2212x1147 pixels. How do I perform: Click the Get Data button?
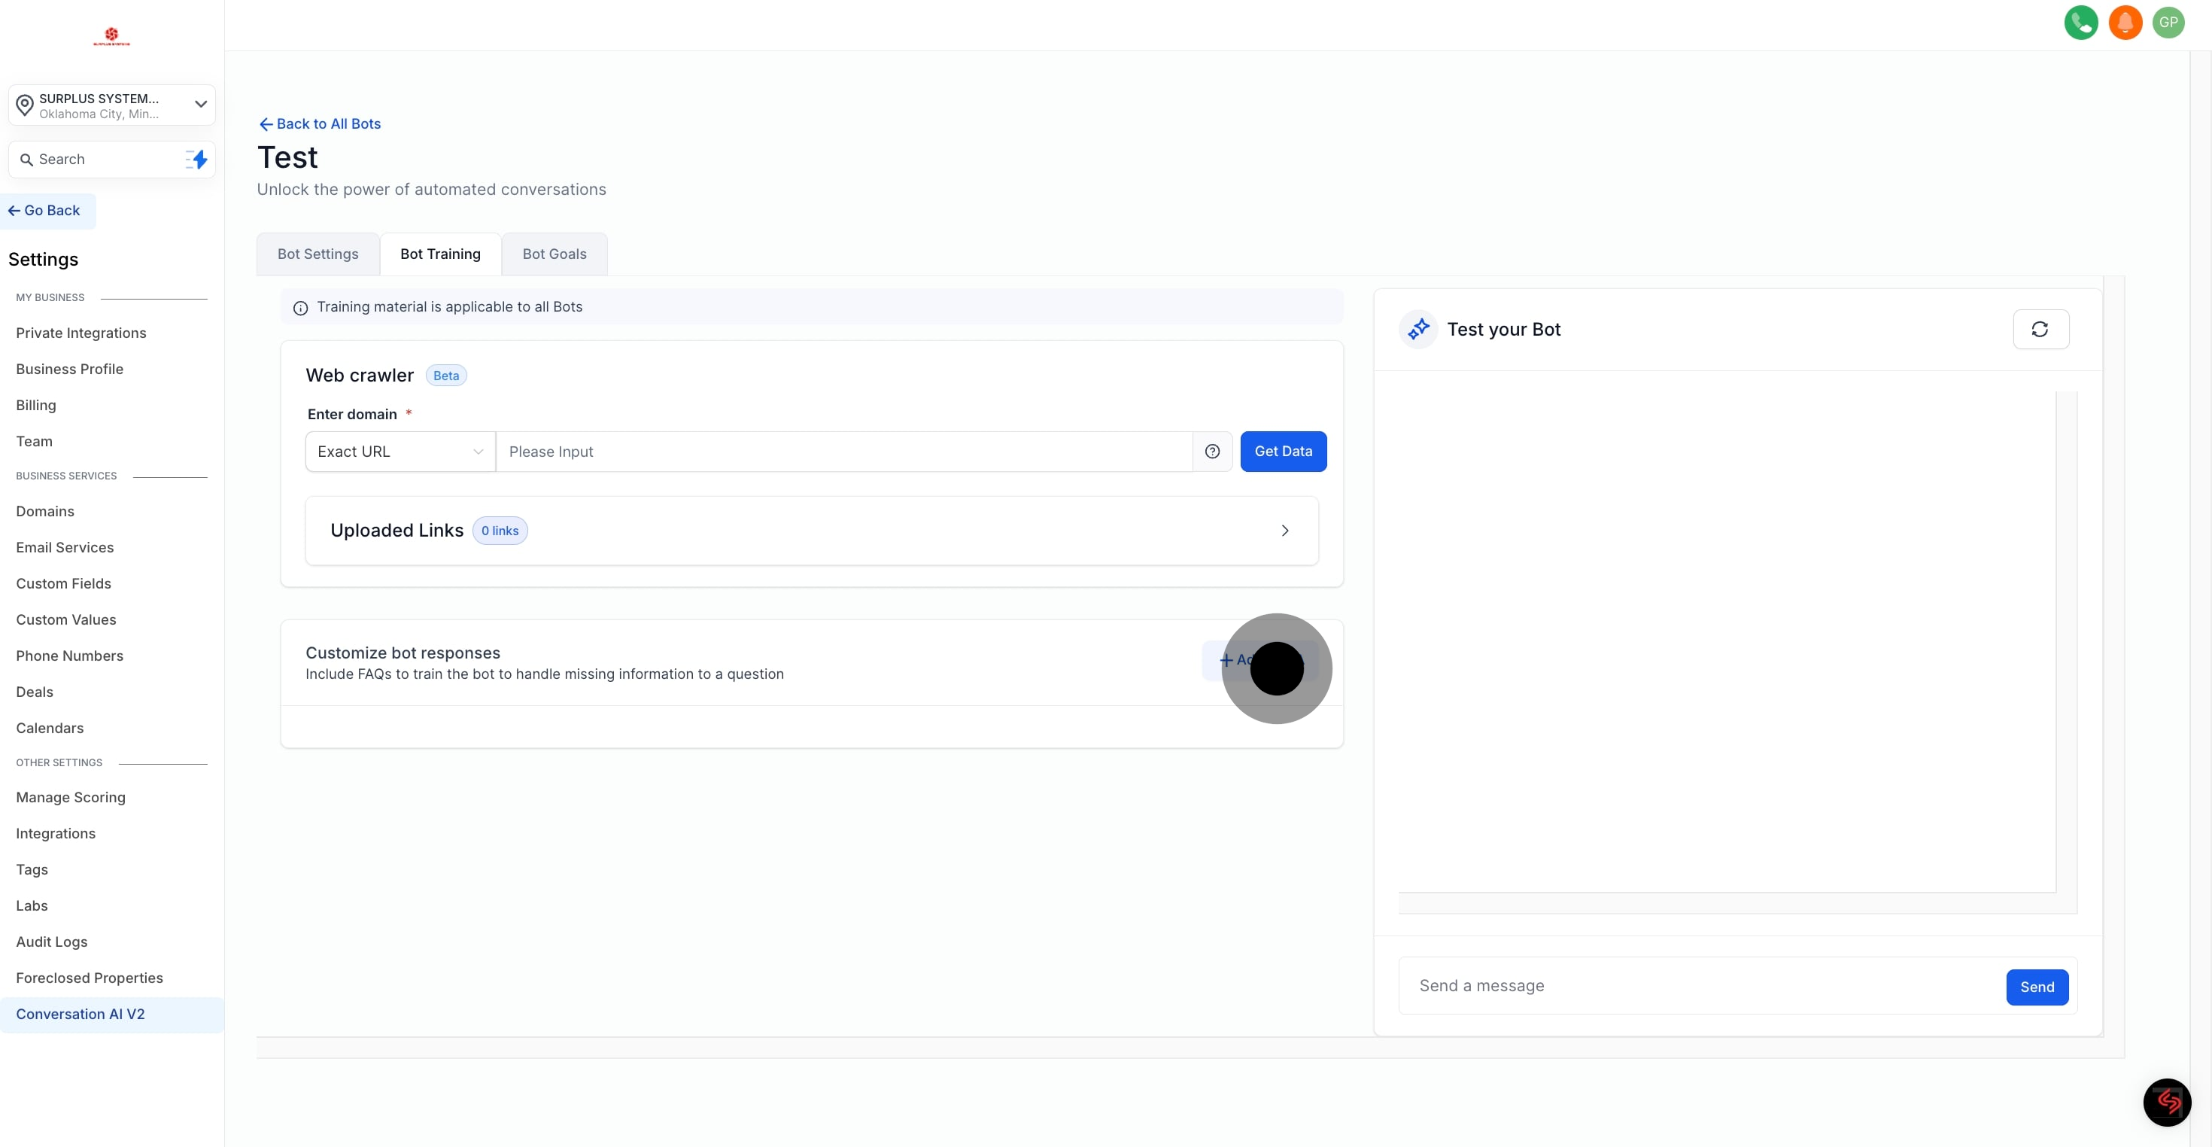coord(1283,451)
